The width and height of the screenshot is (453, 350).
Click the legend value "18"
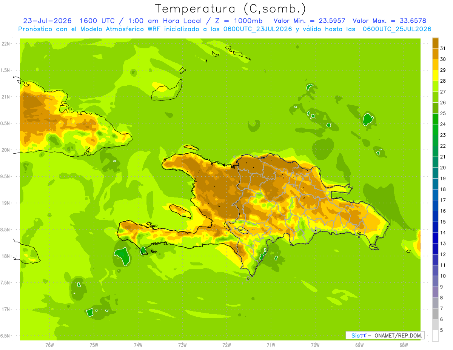tap(443, 189)
